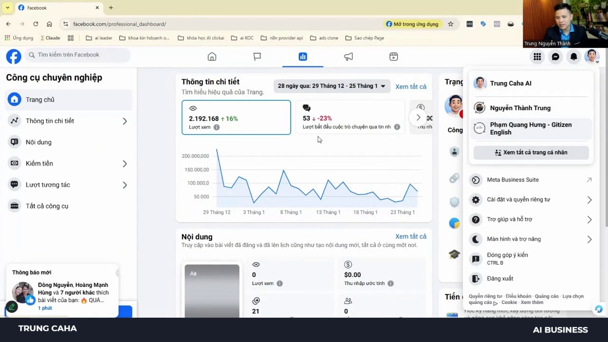This screenshot has height=342, width=608.
Task: Click the browser back arrow
Action: click(9, 24)
